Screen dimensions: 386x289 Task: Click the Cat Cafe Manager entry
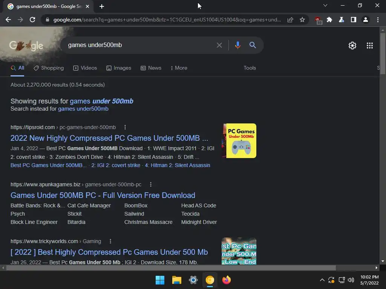point(89,205)
